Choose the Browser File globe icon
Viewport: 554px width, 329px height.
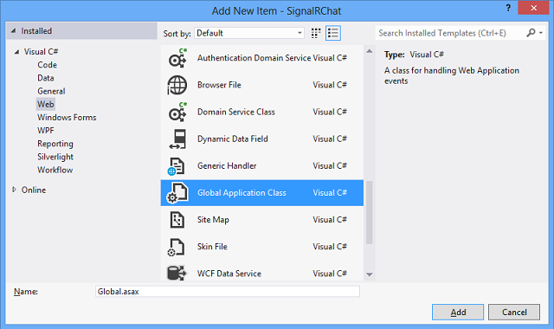pos(177,85)
